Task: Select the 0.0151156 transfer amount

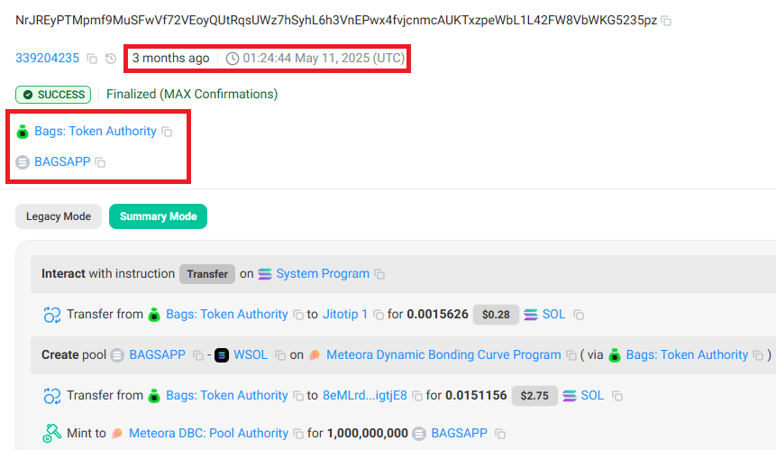Action: tap(476, 396)
